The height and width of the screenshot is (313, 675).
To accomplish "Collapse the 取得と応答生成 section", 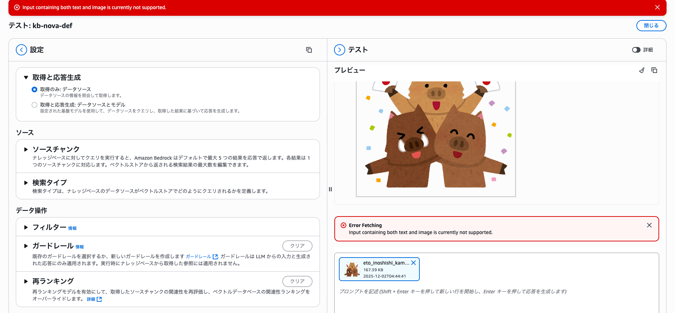I will [x=26, y=78].
